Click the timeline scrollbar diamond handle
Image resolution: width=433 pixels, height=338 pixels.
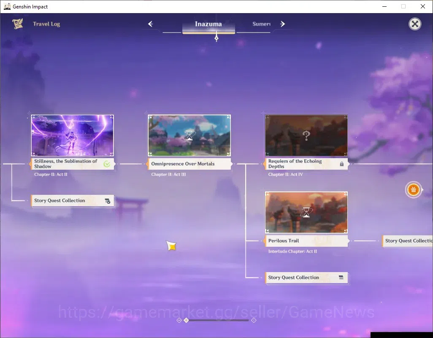tap(187, 320)
